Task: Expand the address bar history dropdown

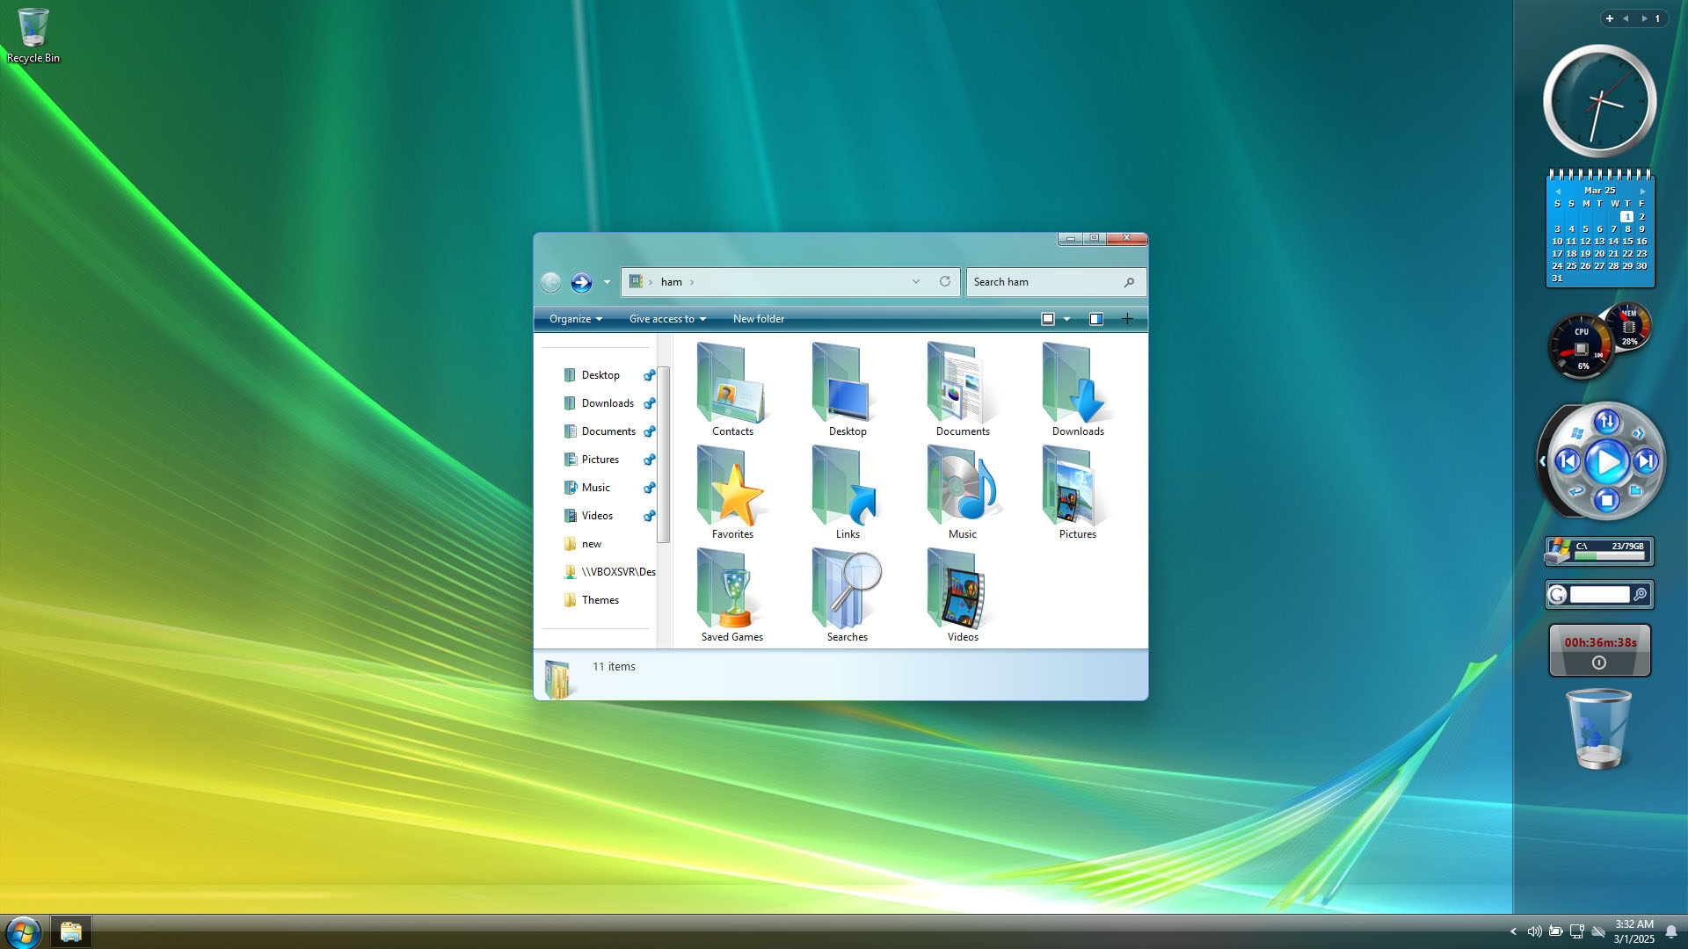Action: click(x=916, y=281)
